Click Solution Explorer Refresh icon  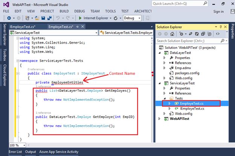click(x=197, y=34)
